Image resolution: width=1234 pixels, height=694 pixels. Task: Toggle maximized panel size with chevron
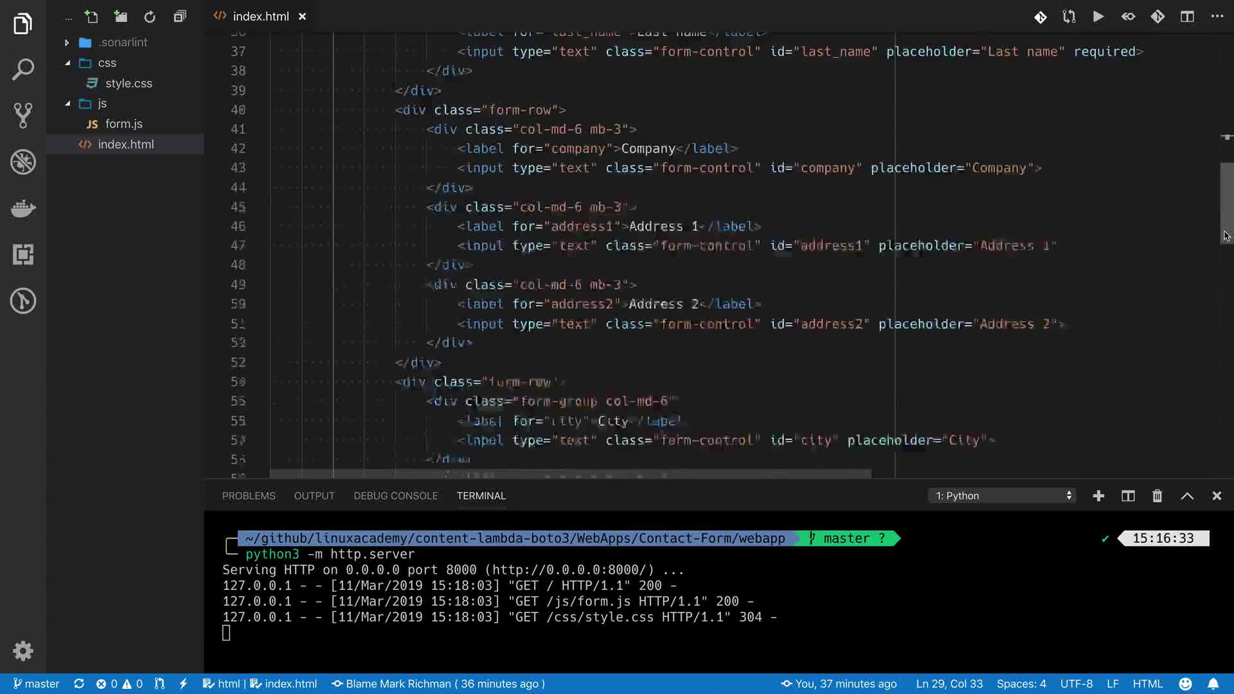[1186, 495]
